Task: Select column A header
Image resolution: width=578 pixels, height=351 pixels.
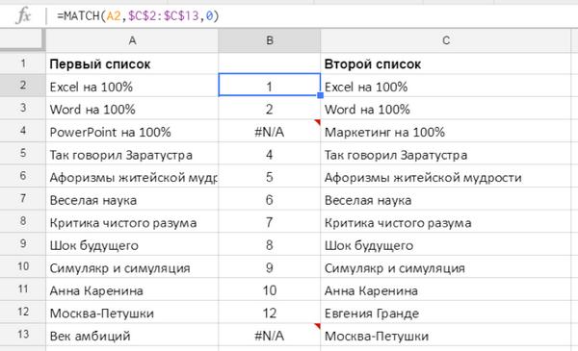Action: click(132, 40)
